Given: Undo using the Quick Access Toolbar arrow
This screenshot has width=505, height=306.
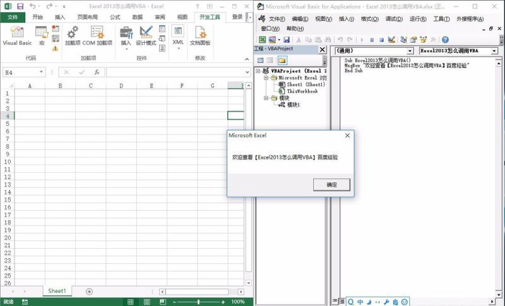Looking at the screenshot, I should [x=32, y=6].
